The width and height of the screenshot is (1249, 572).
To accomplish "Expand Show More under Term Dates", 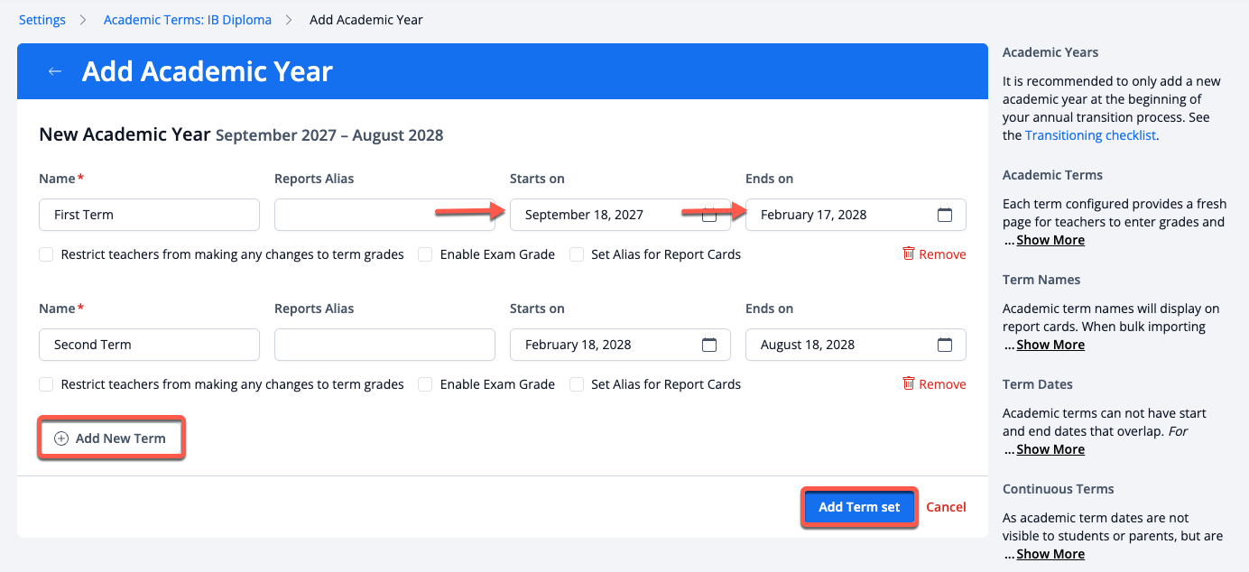I will (1050, 449).
